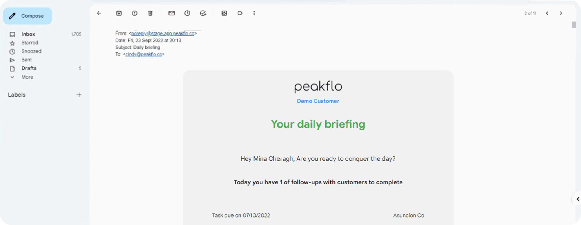Show the collapsed side panel arrow
Image resolution: width=581 pixels, height=225 pixels.
578,199
